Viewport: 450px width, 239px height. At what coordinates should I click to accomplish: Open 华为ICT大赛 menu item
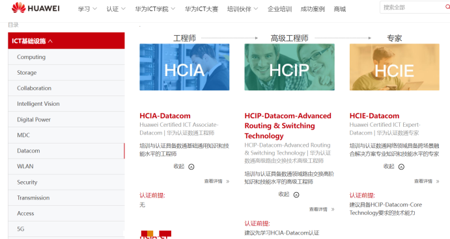click(x=201, y=9)
